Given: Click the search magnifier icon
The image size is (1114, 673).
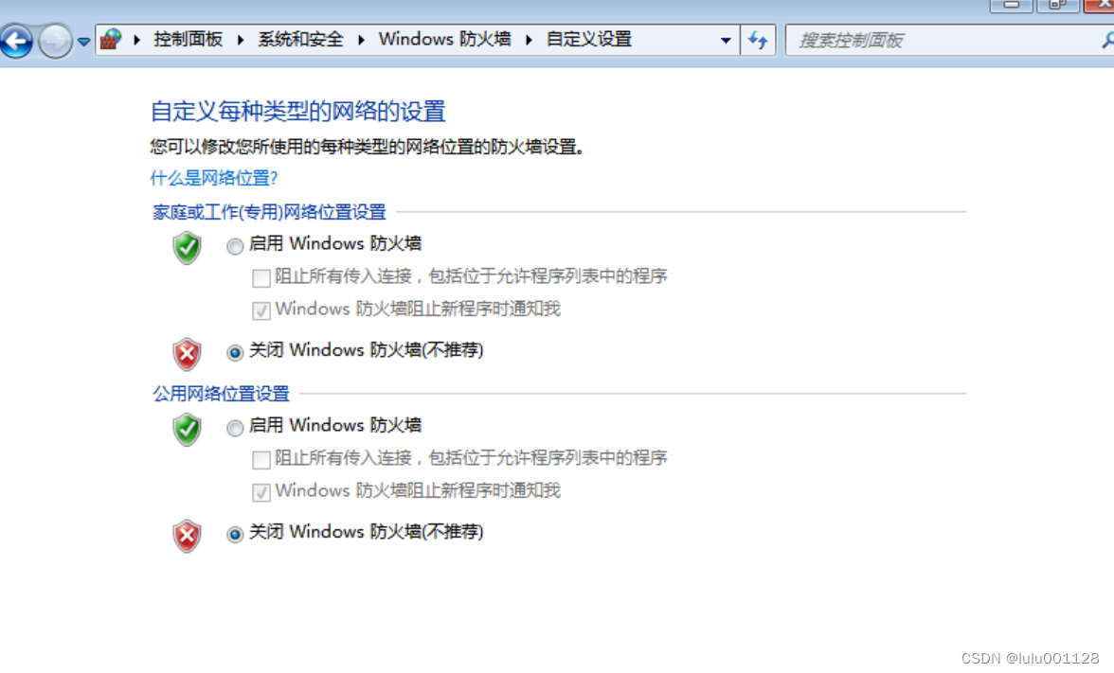Looking at the screenshot, I should click(1106, 41).
